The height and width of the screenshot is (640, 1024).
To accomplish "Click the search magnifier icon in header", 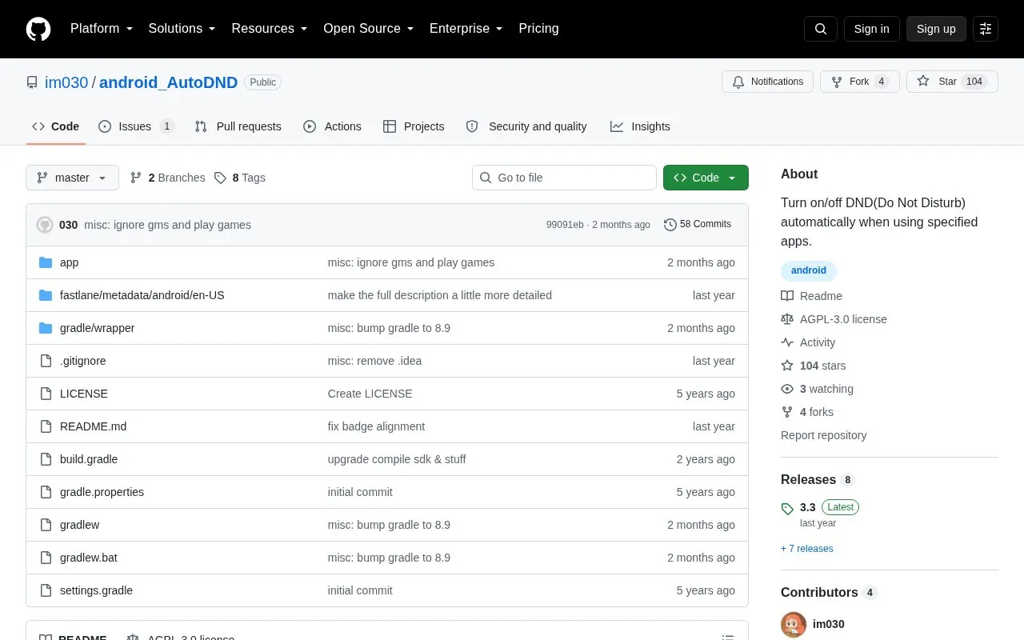I will click(x=821, y=29).
